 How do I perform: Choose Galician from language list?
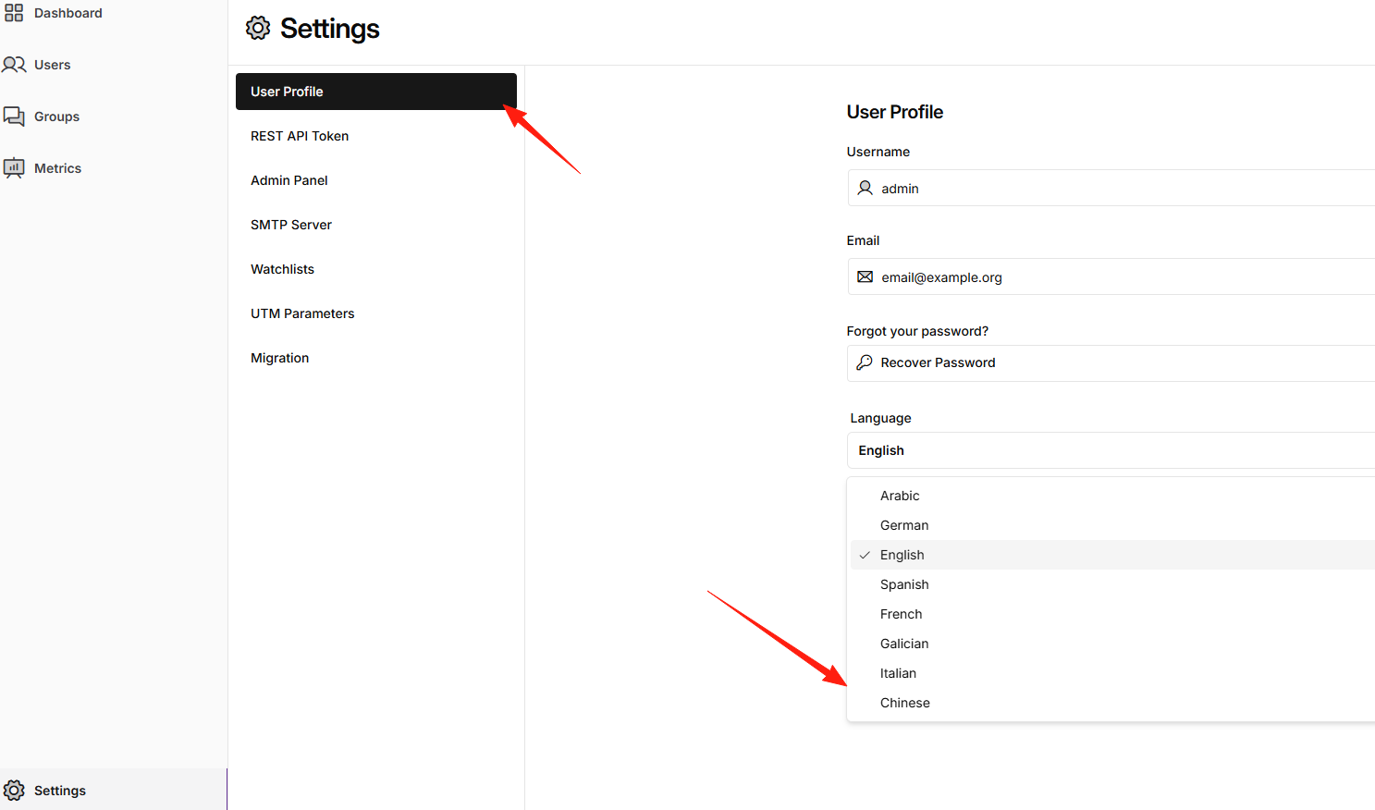pyautogui.click(x=1112, y=644)
